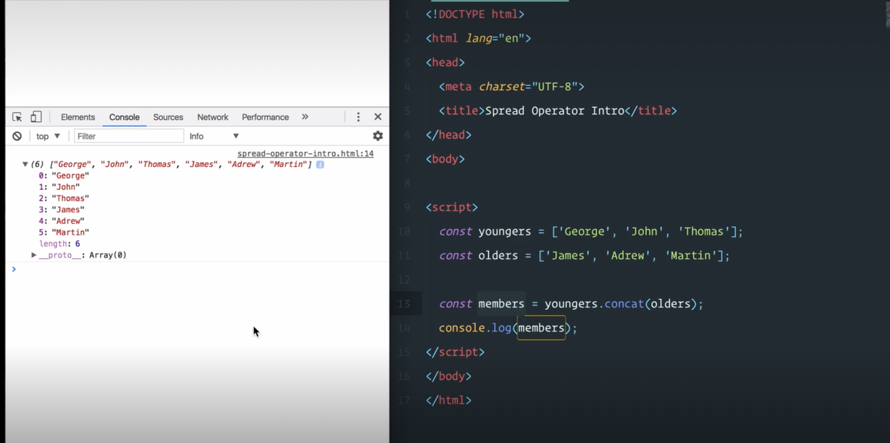Show more DevTools tabs chevron
The width and height of the screenshot is (890, 443).
[305, 117]
